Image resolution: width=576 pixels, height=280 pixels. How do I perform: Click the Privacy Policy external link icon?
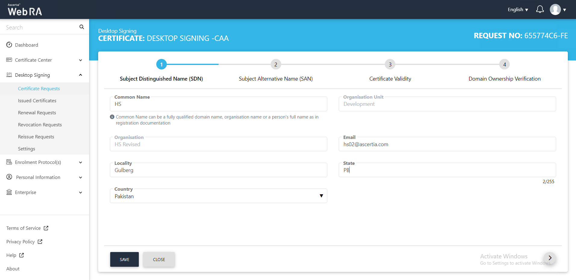[40, 242]
